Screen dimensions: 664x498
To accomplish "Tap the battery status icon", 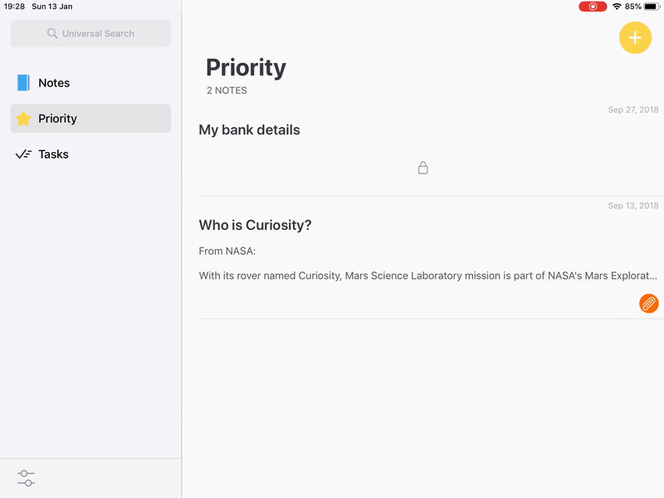I will (x=652, y=7).
